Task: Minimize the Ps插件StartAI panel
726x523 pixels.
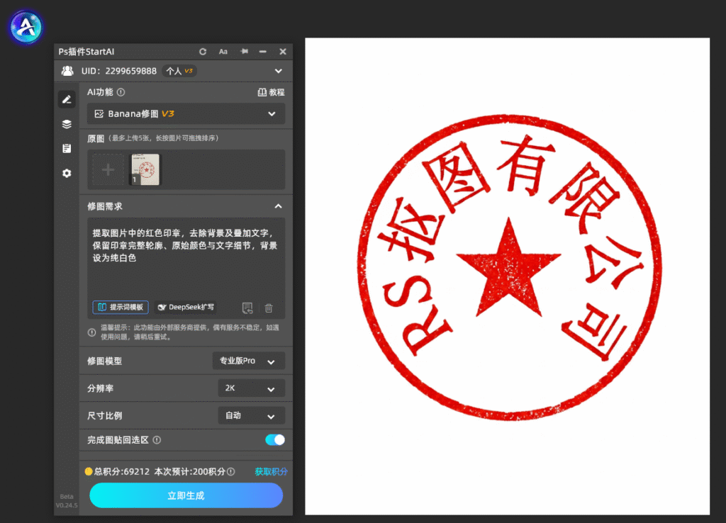Action: (262, 52)
